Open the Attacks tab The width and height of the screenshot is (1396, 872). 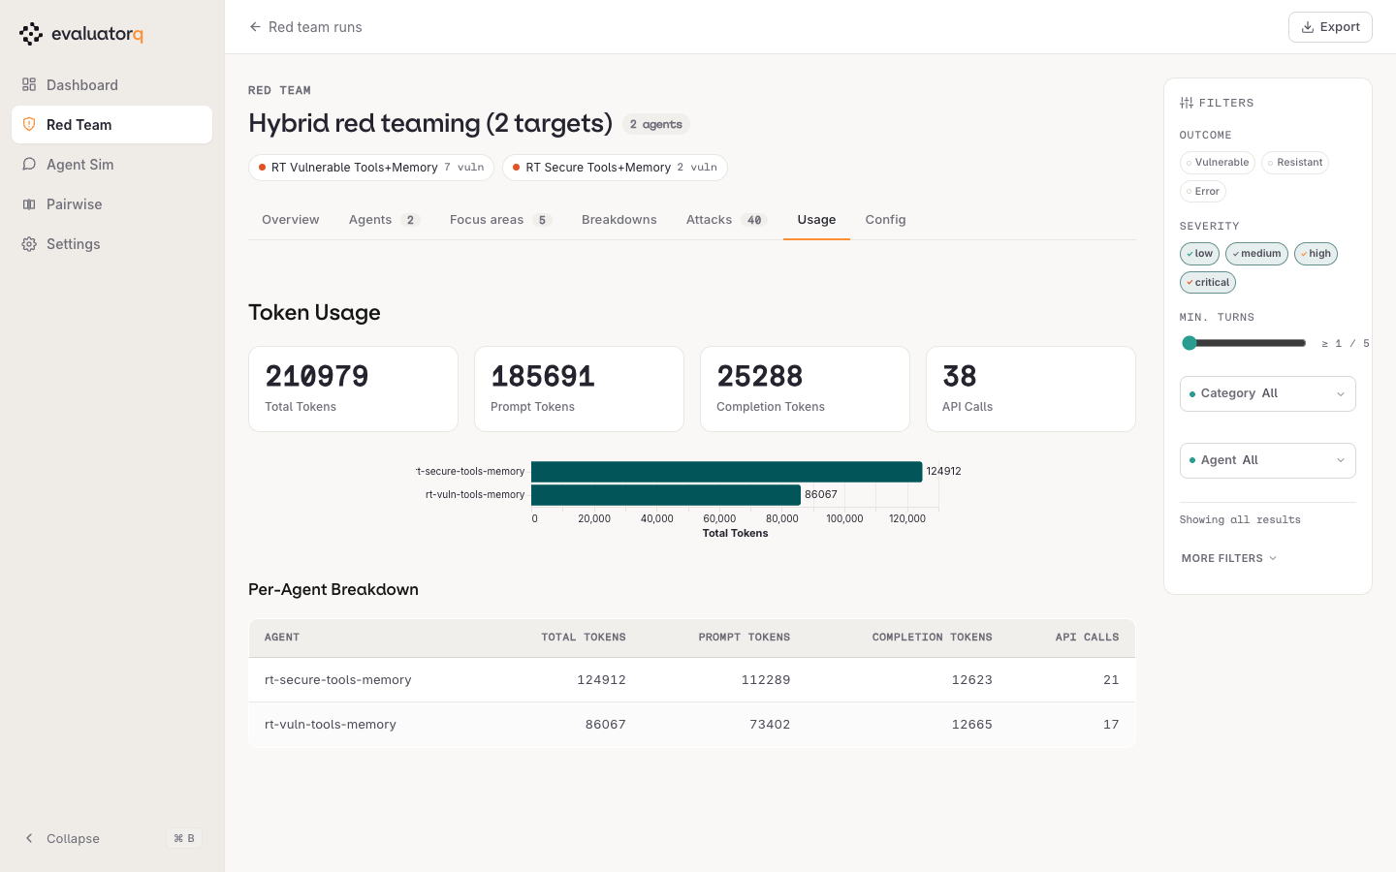tap(726, 220)
